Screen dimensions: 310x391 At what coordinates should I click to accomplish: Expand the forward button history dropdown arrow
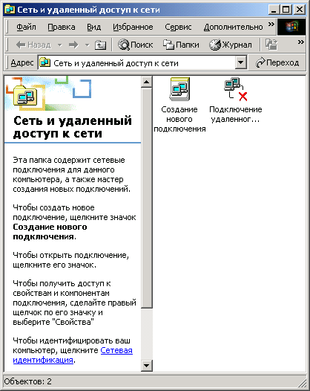coord(87,45)
